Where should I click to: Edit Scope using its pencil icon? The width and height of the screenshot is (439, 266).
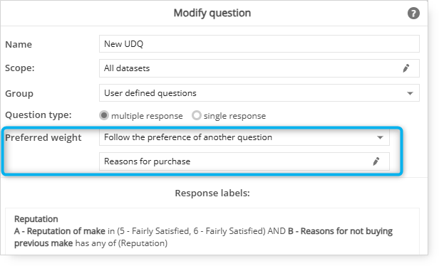[x=406, y=68]
